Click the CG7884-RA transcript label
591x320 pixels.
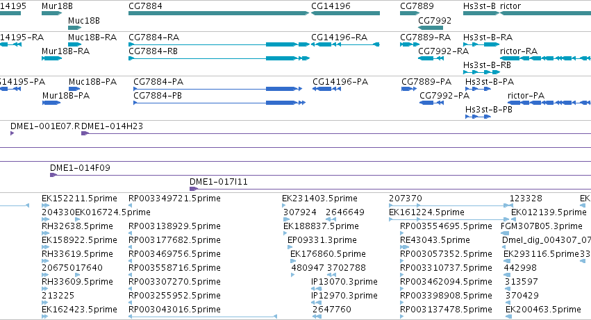click(x=153, y=37)
